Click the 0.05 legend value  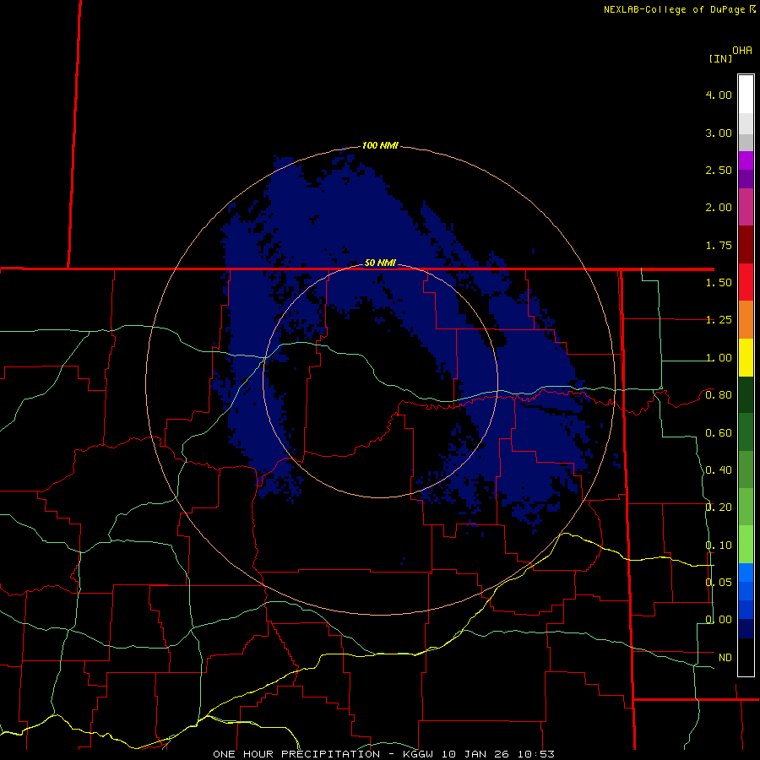pos(719,582)
